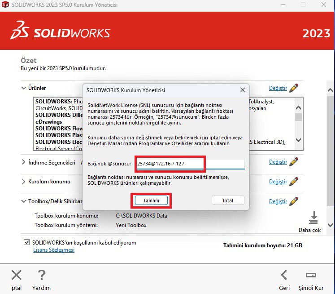
Task: Open the Lisans Sözleşmesi link
Action: point(54,250)
